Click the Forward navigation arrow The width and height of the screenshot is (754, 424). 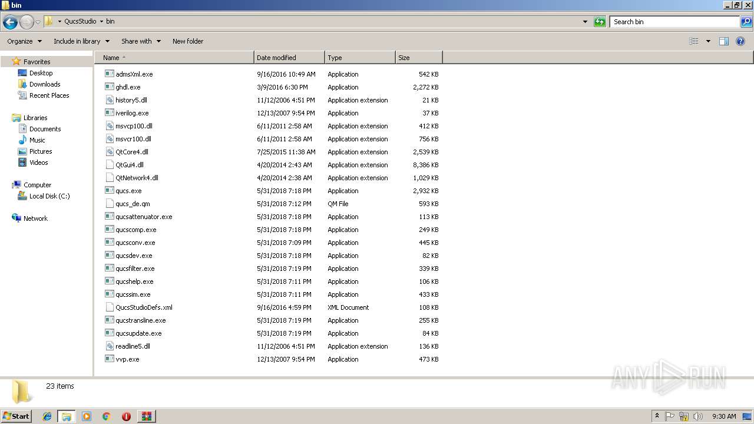click(x=27, y=22)
